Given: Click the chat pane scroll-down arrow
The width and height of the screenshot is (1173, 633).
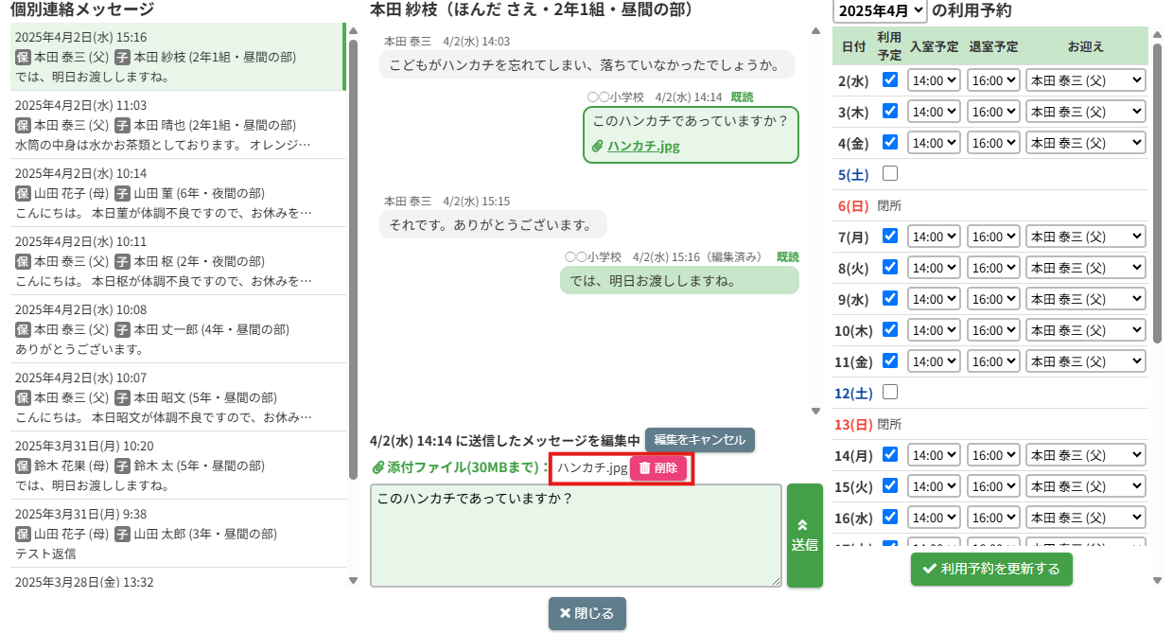Looking at the screenshot, I should (x=815, y=412).
